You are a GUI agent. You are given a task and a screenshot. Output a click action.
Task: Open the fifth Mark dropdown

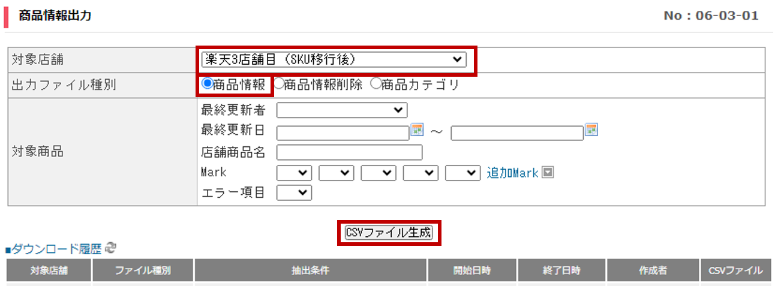click(463, 173)
